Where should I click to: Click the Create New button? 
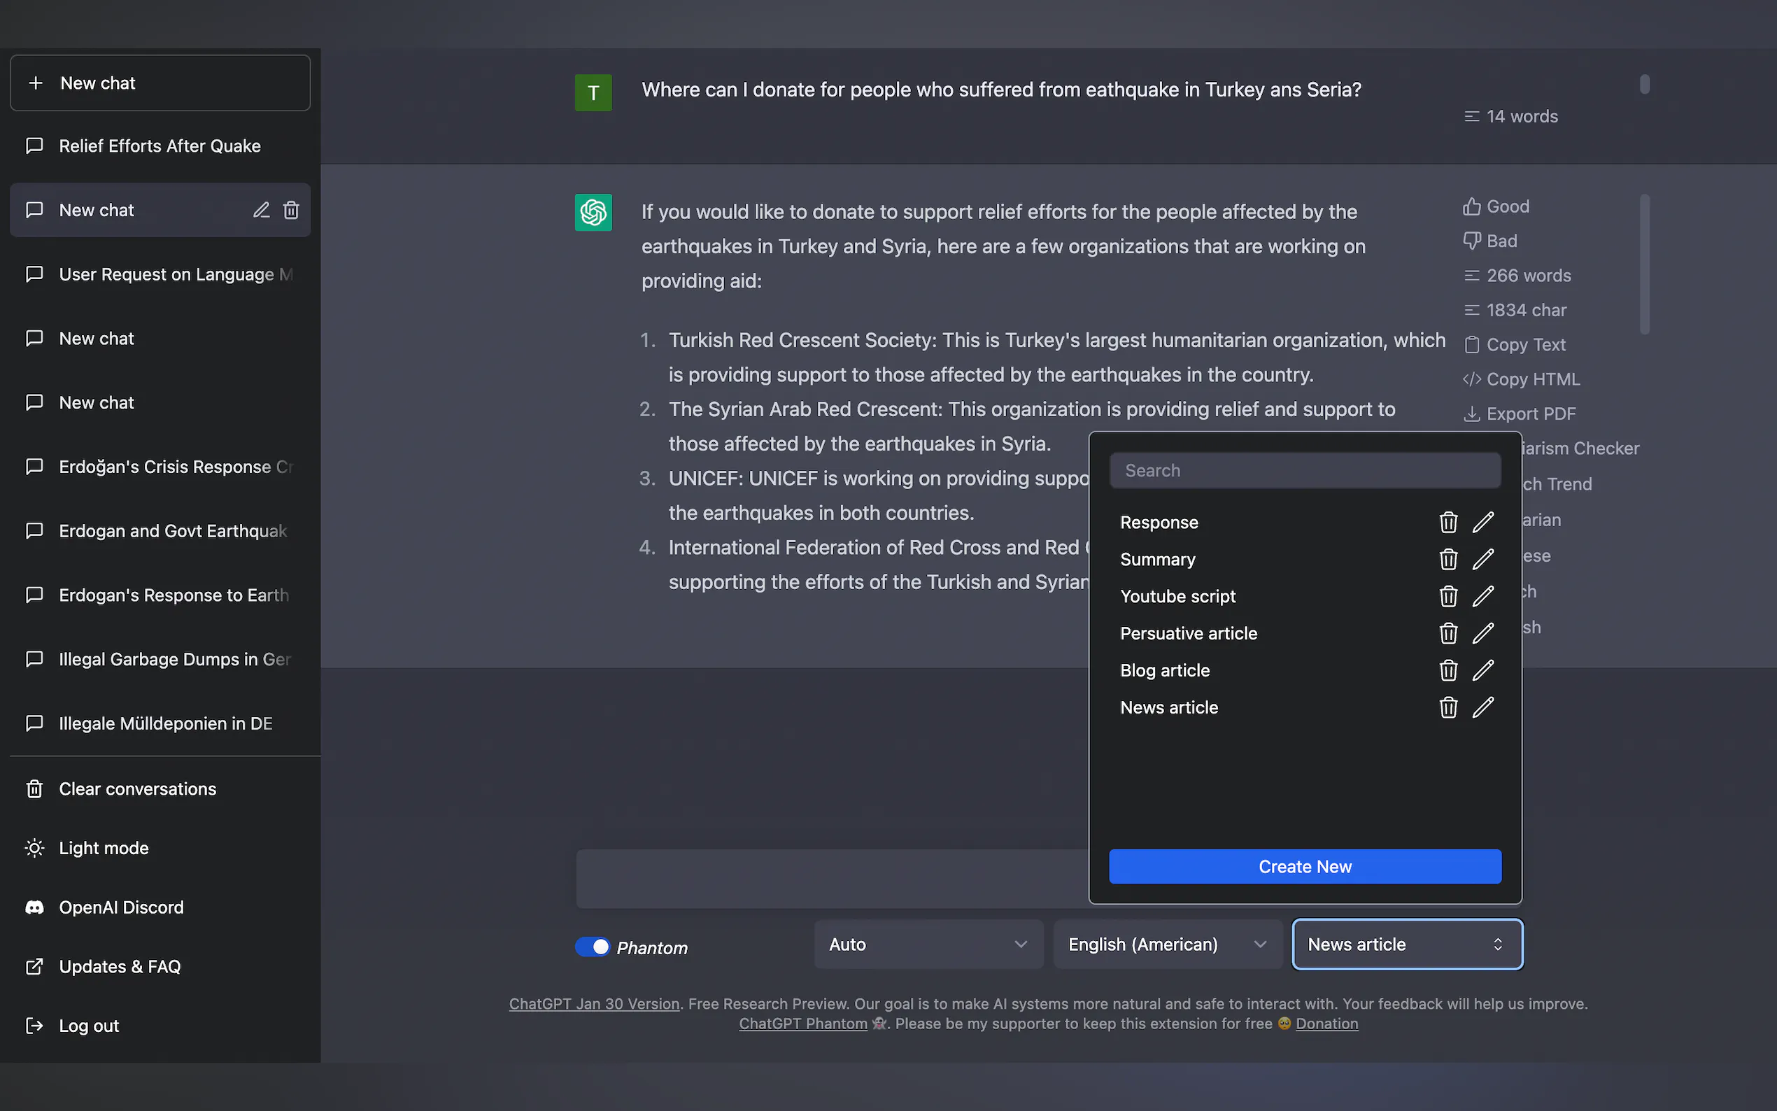1304,866
